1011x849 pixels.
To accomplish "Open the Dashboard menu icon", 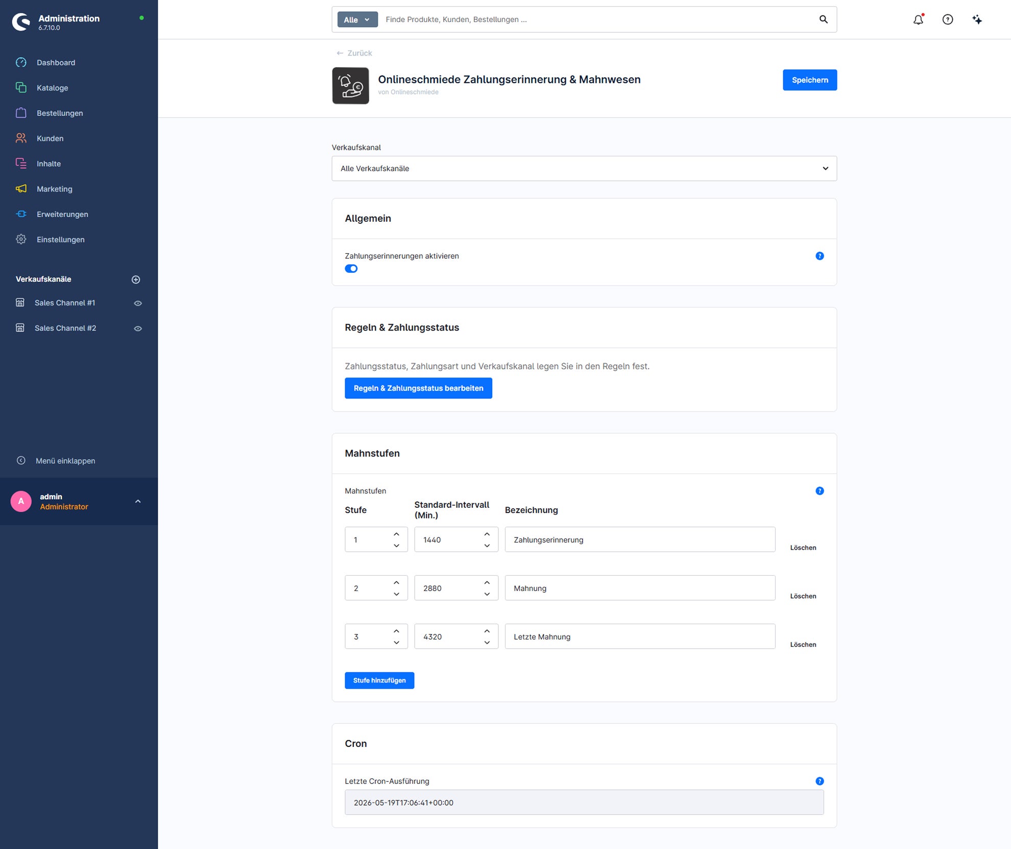I will pyautogui.click(x=21, y=62).
